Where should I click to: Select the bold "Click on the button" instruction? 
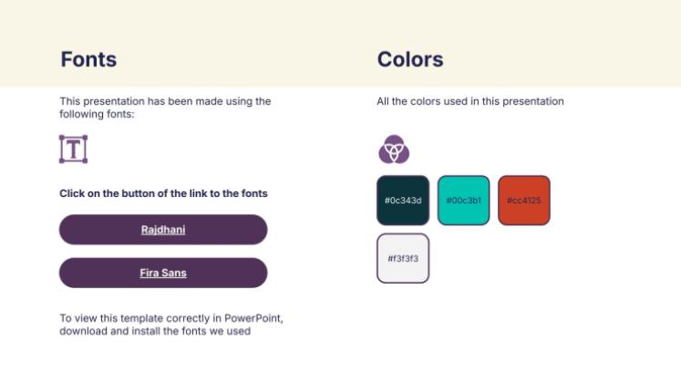coord(163,193)
